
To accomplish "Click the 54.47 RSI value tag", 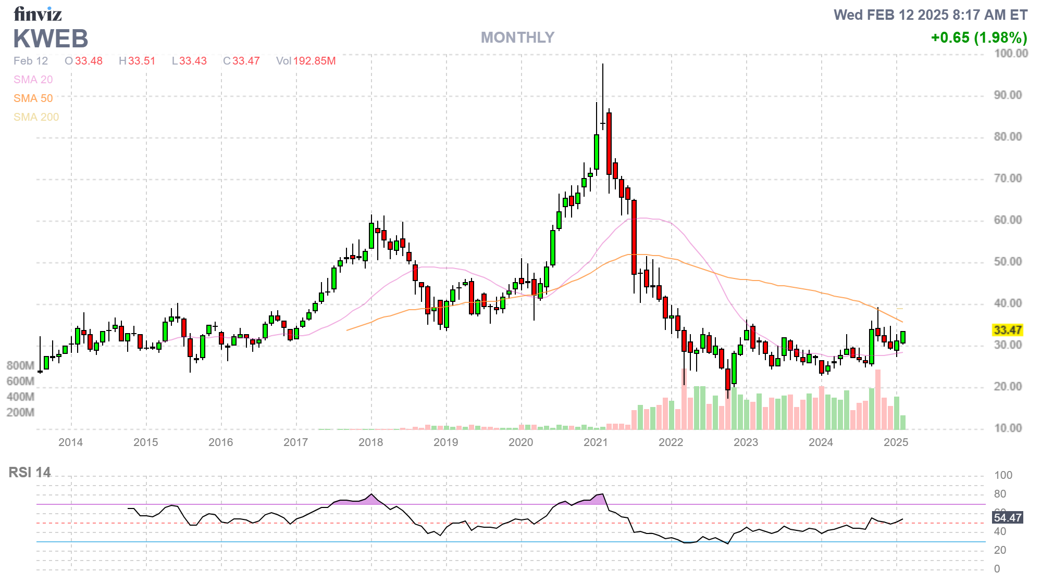I will pos(1007,517).
